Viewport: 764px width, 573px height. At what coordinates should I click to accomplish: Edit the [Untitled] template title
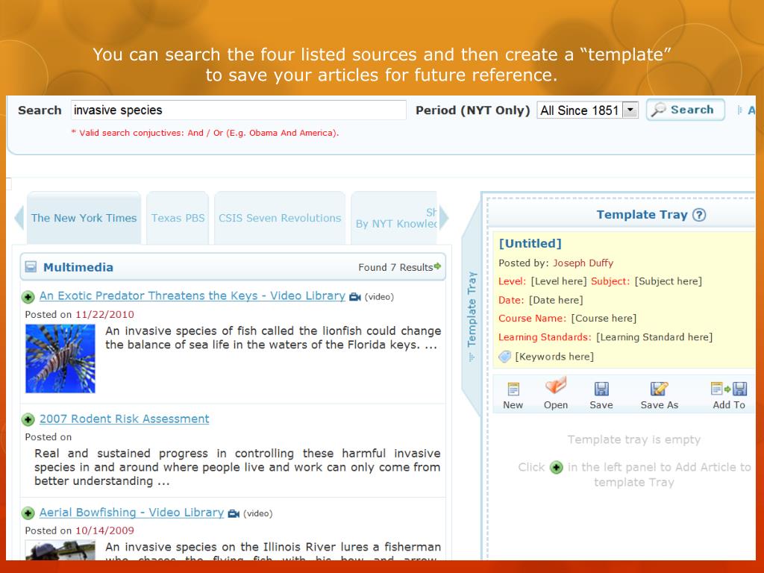click(530, 244)
